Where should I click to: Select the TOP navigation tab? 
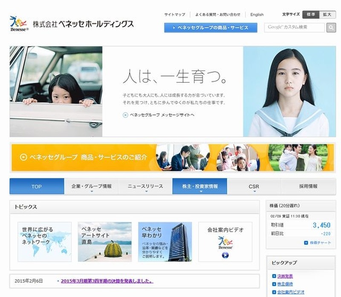(37, 186)
